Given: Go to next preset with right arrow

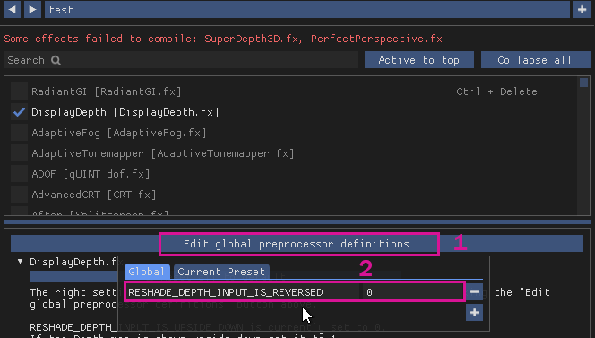Looking at the screenshot, I should 32,10.
